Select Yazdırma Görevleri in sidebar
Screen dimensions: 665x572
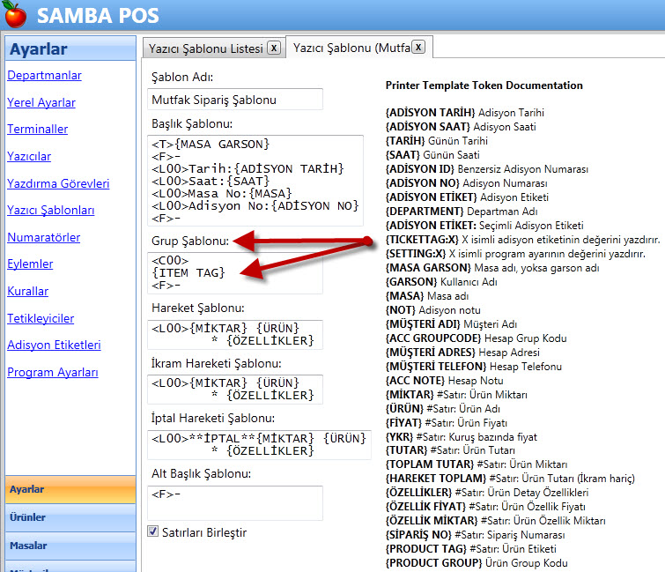coord(58,183)
